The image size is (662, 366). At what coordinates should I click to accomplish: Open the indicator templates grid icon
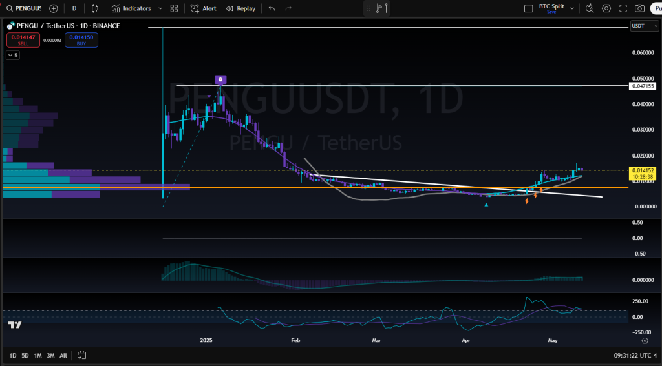click(174, 8)
